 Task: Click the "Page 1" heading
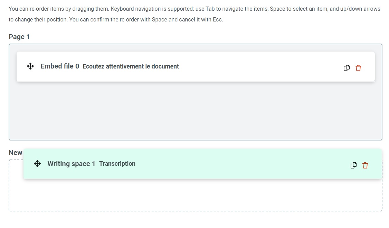point(19,37)
